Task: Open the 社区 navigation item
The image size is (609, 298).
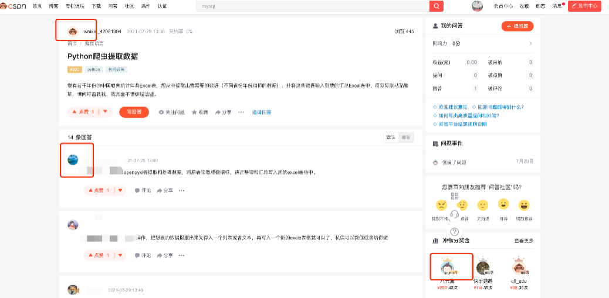Action: point(129,6)
